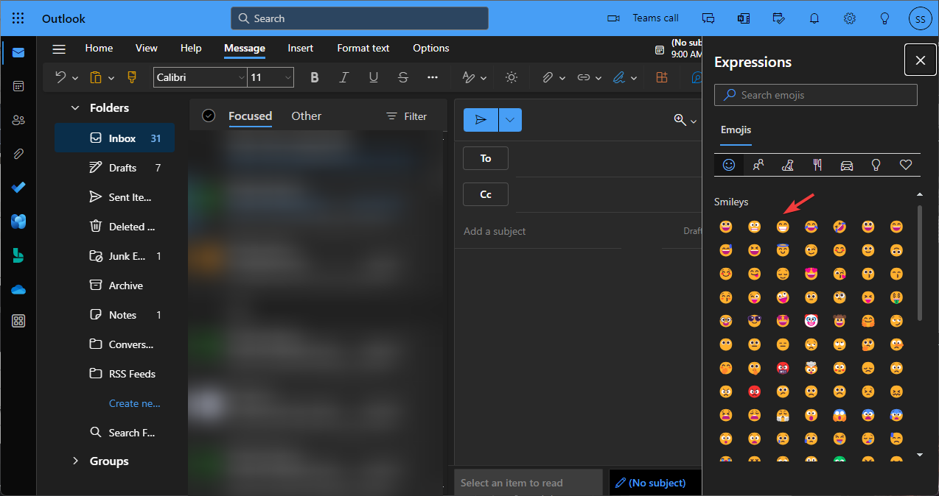Toggle the select-all messages checkmark
The image size is (939, 496).
209,116
